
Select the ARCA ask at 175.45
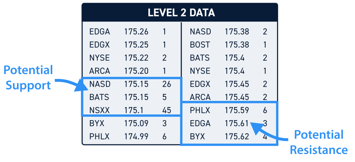(x=228, y=97)
